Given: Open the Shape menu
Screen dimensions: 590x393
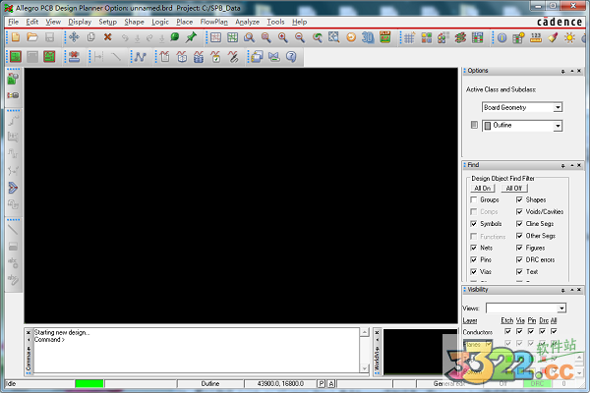Looking at the screenshot, I should pos(134,22).
